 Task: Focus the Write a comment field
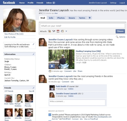pyautogui.click(x=77, y=102)
